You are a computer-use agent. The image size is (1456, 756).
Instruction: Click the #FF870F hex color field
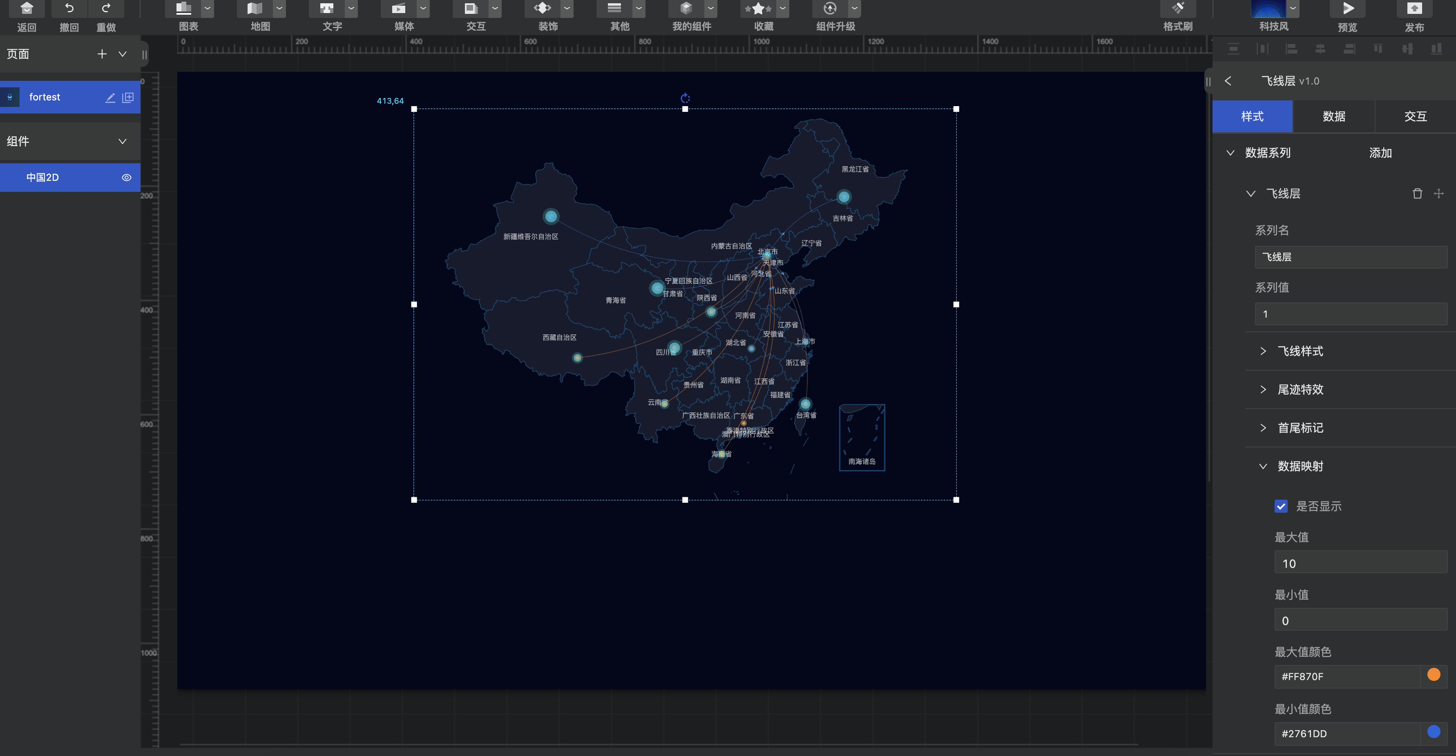pyautogui.click(x=1347, y=676)
